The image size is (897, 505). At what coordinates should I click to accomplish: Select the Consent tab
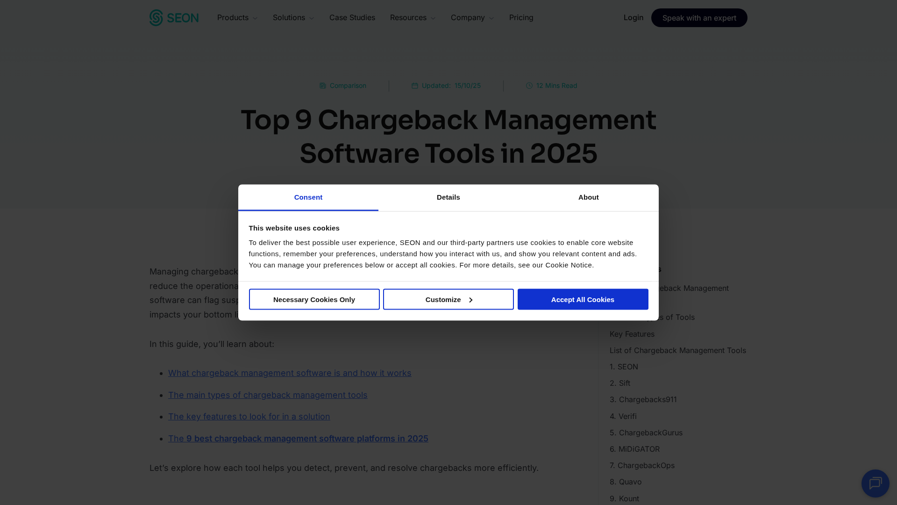308,197
